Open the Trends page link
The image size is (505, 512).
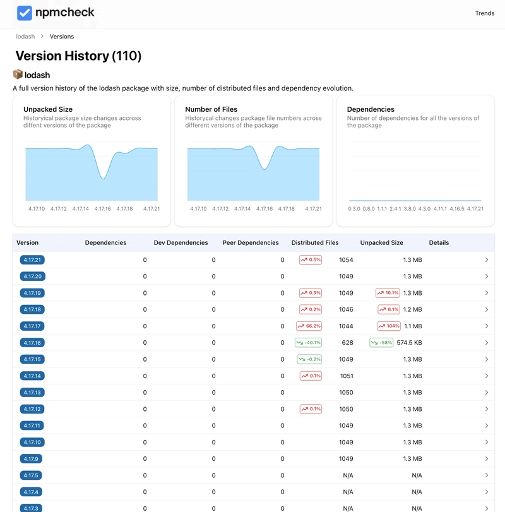(484, 13)
